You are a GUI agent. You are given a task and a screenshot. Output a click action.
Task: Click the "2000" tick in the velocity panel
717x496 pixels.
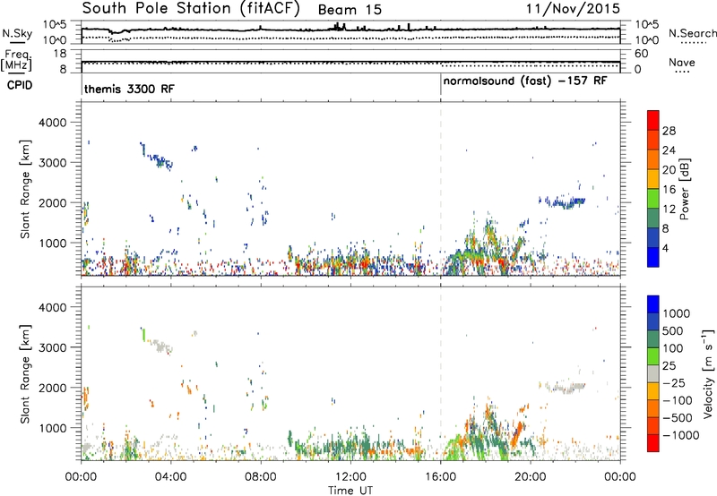coord(52,388)
